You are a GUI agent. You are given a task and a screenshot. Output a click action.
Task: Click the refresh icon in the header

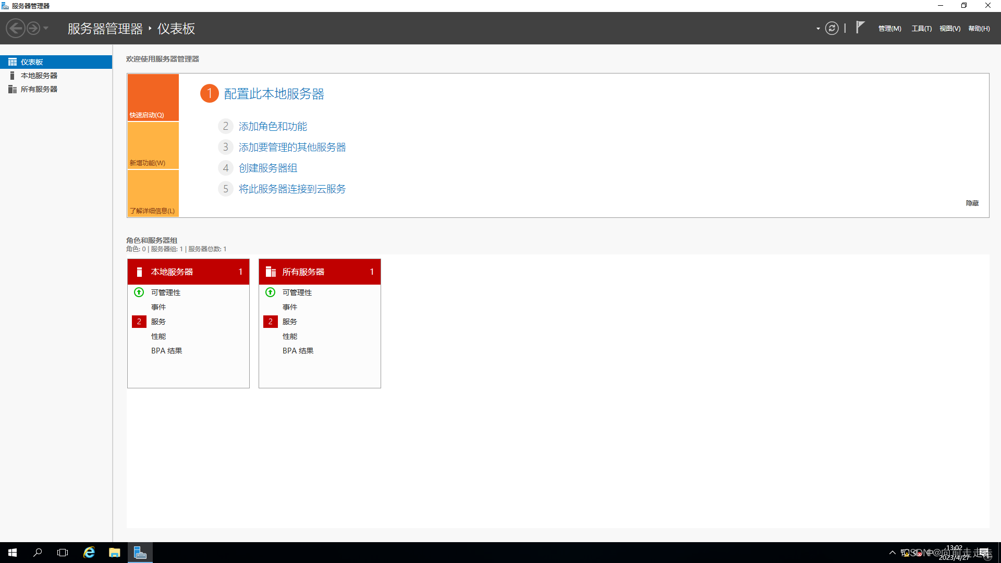(x=832, y=28)
